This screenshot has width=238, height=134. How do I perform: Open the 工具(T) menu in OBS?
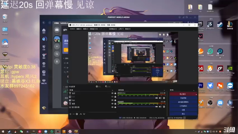point(121,29)
